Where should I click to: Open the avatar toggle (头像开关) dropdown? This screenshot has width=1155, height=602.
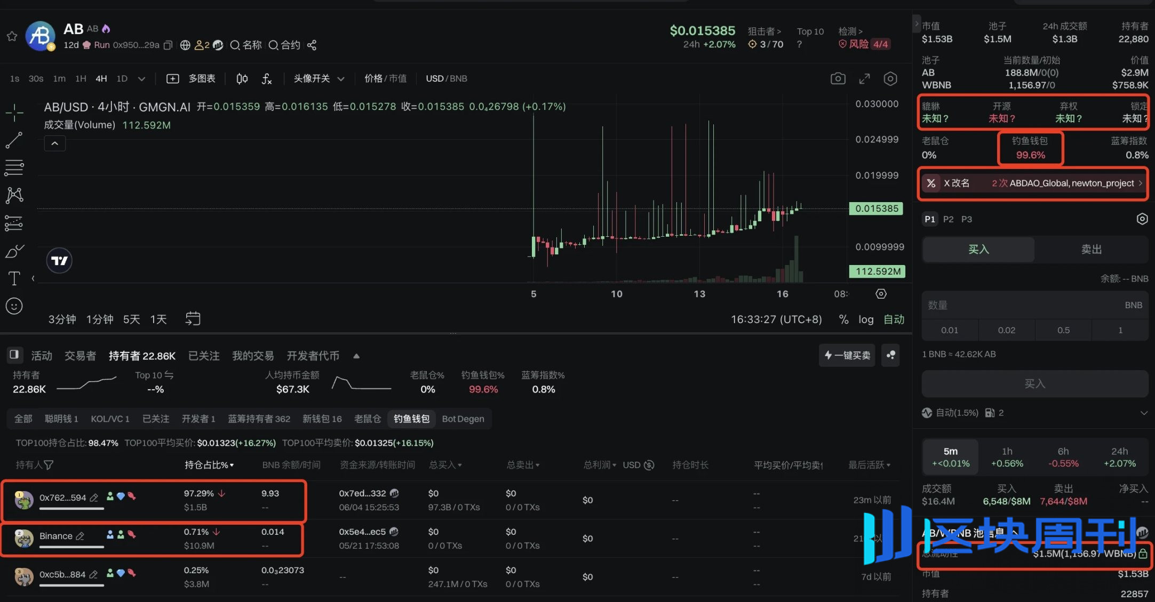tap(319, 79)
